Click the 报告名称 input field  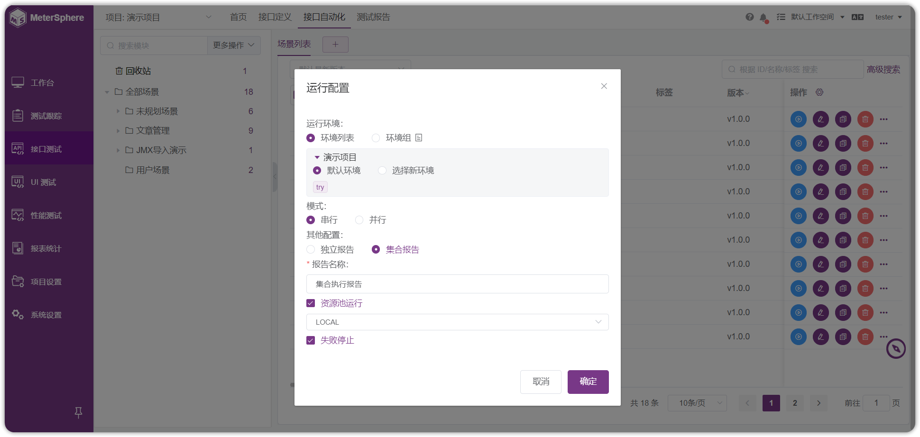click(x=458, y=284)
